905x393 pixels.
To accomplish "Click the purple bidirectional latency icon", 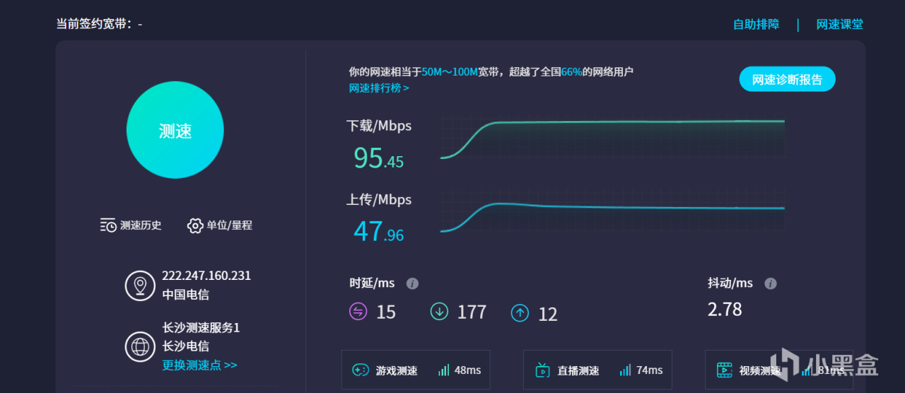I will [358, 312].
